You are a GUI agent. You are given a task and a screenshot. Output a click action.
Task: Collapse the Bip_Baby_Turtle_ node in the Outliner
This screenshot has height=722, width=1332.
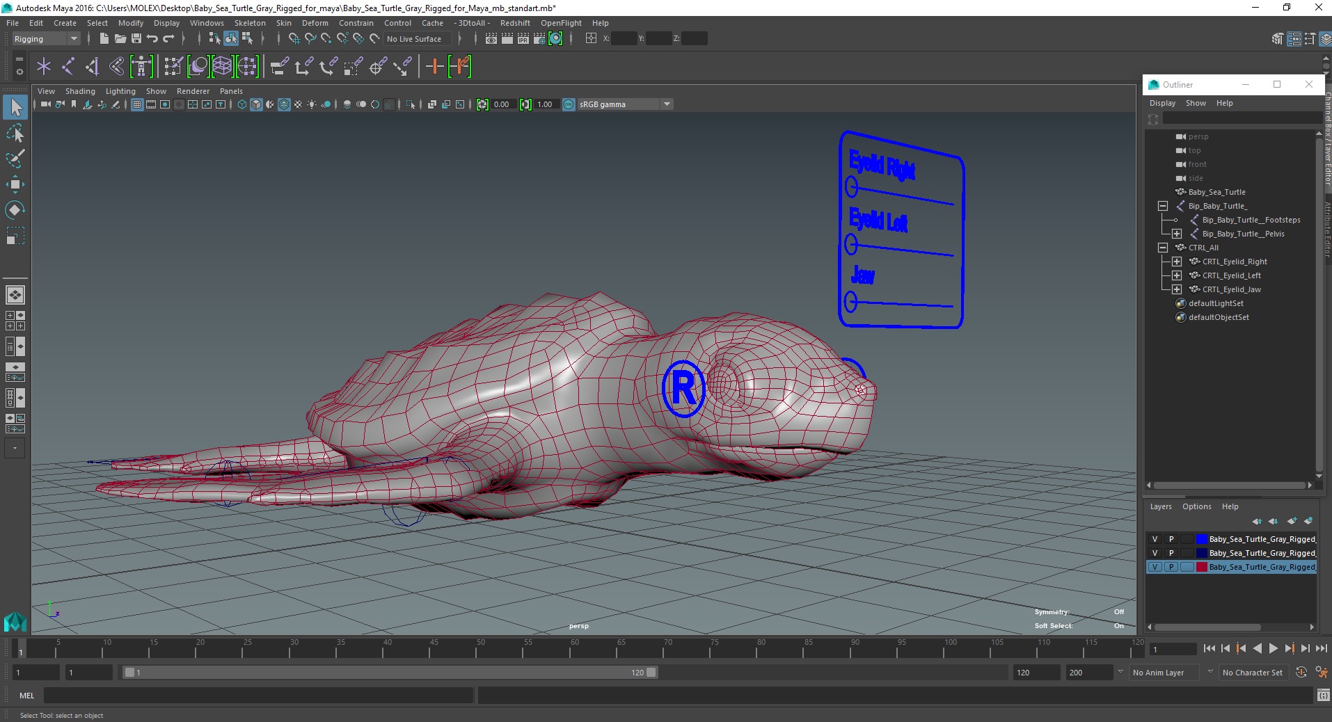coord(1162,206)
